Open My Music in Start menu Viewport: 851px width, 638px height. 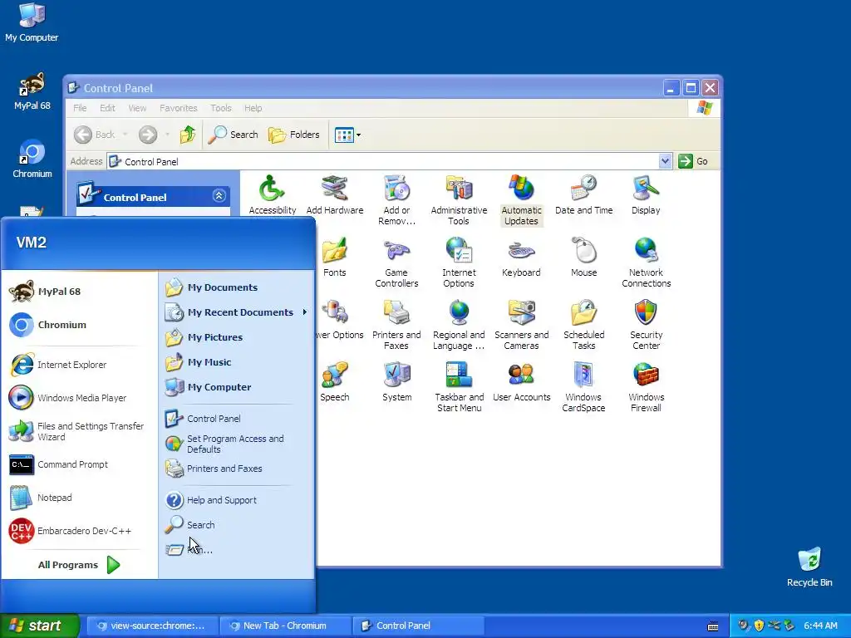pyautogui.click(x=236, y=362)
